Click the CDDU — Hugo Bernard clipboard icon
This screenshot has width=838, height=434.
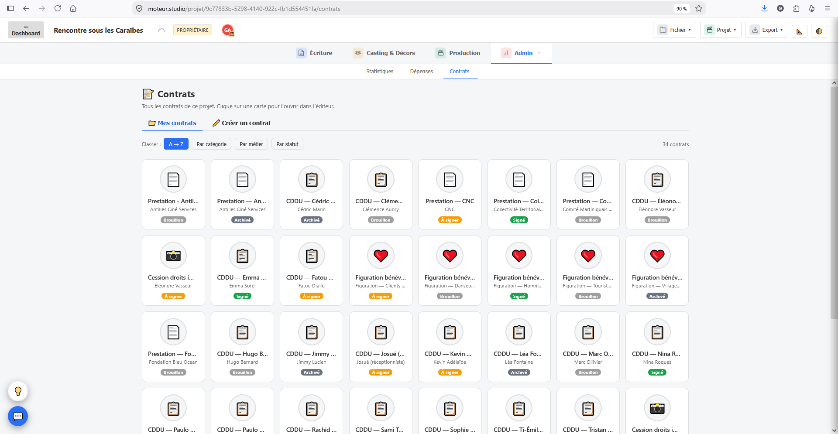(x=242, y=332)
